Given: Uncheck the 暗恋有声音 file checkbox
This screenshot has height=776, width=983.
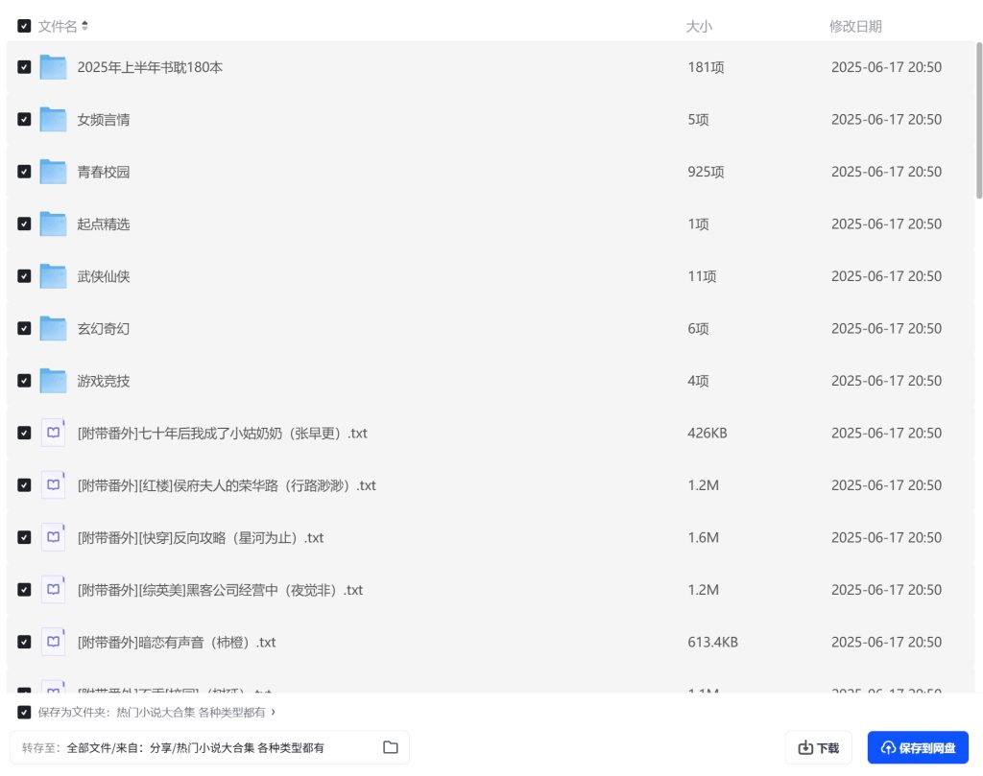Looking at the screenshot, I should click(x=24, y=642).
